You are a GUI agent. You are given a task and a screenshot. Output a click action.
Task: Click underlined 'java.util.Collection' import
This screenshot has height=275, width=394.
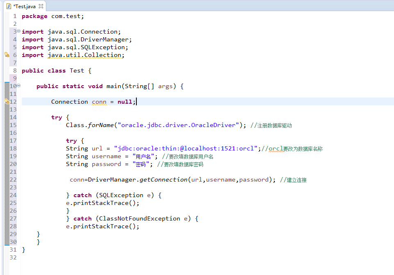(x=85, y=55)
